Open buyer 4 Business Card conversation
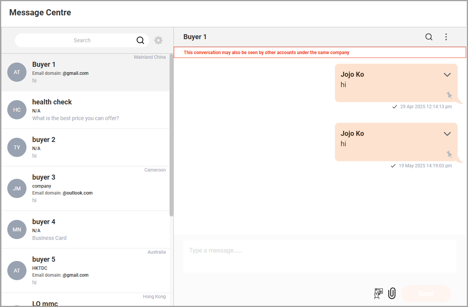Screen dimensions: 468x307 (86, 230)
